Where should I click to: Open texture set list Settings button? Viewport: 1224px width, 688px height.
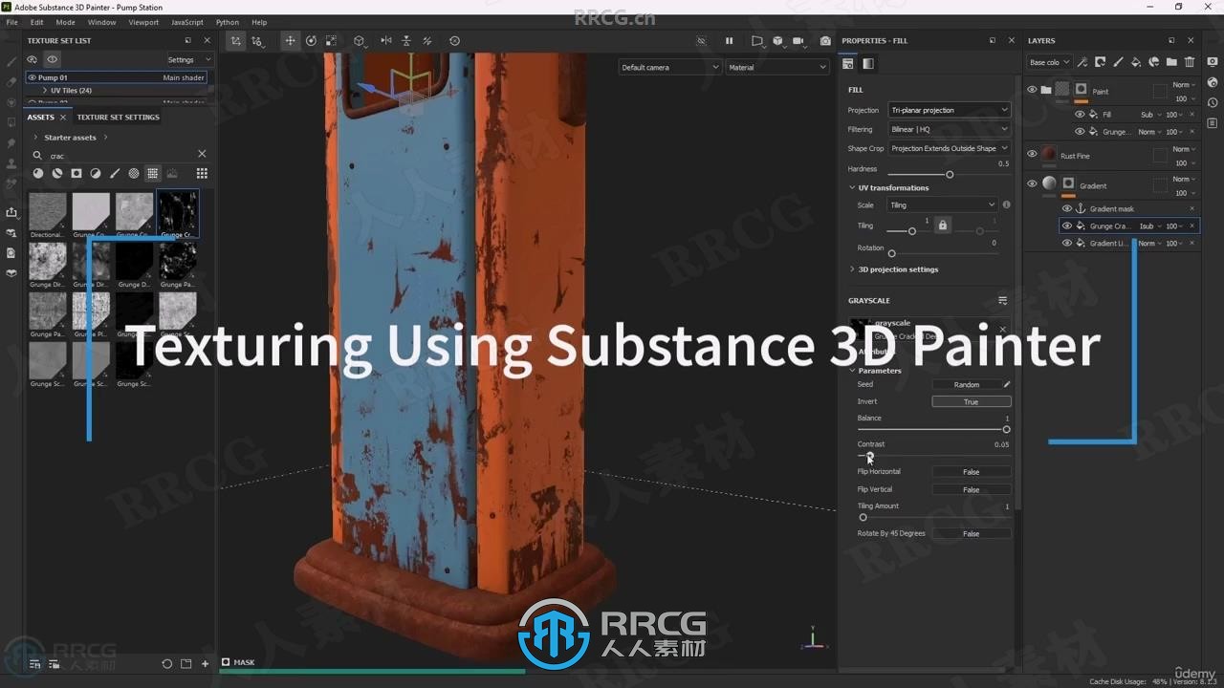[x=187, y=59]
